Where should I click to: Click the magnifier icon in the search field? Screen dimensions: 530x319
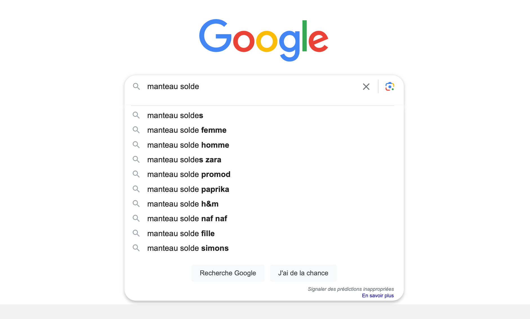136,87
